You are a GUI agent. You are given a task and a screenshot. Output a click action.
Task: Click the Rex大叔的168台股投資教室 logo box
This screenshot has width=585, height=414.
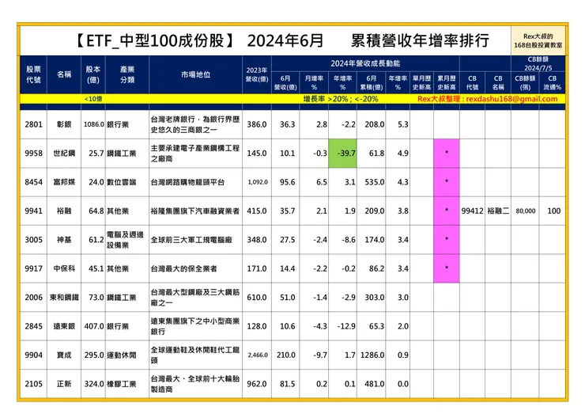(x=538, y=40)
